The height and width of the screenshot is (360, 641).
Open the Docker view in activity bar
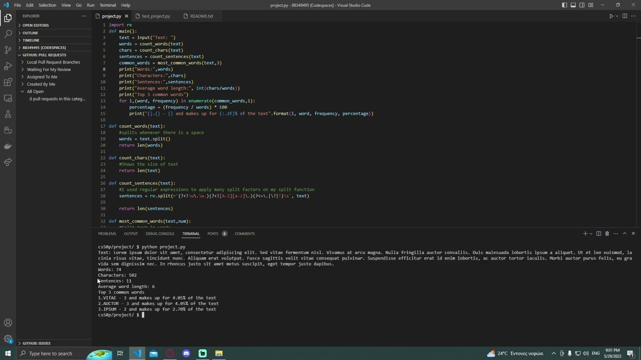point(8,146)
